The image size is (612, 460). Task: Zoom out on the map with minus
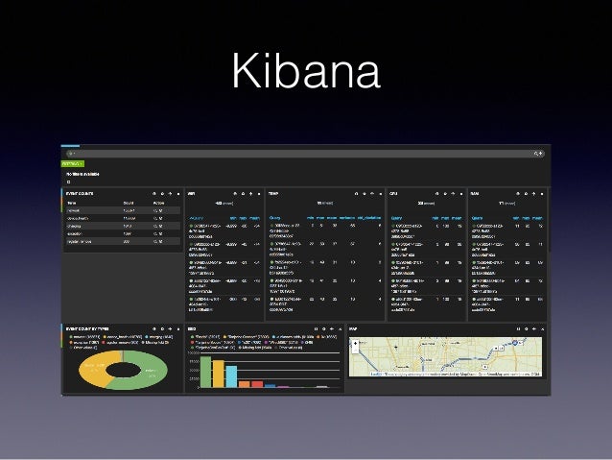coord(355,350)
